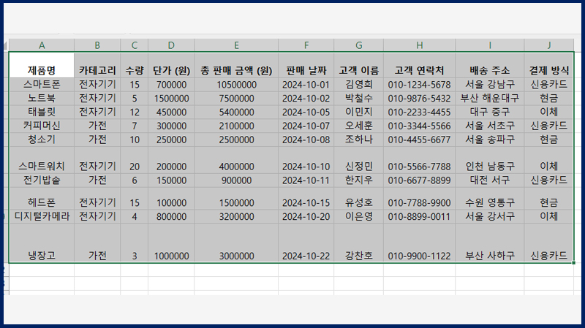Select column C header

[134, 45]
